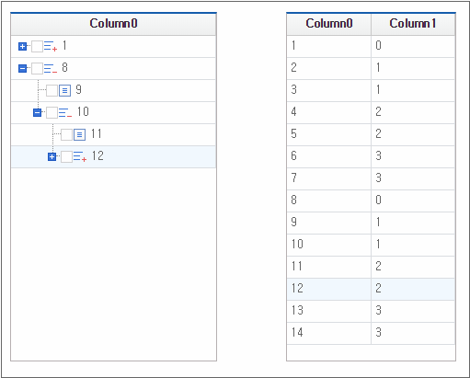The width and height of the screenshot is (470, 378).
Task: Click Column1 cell of row 8
Action: [413, 200]
